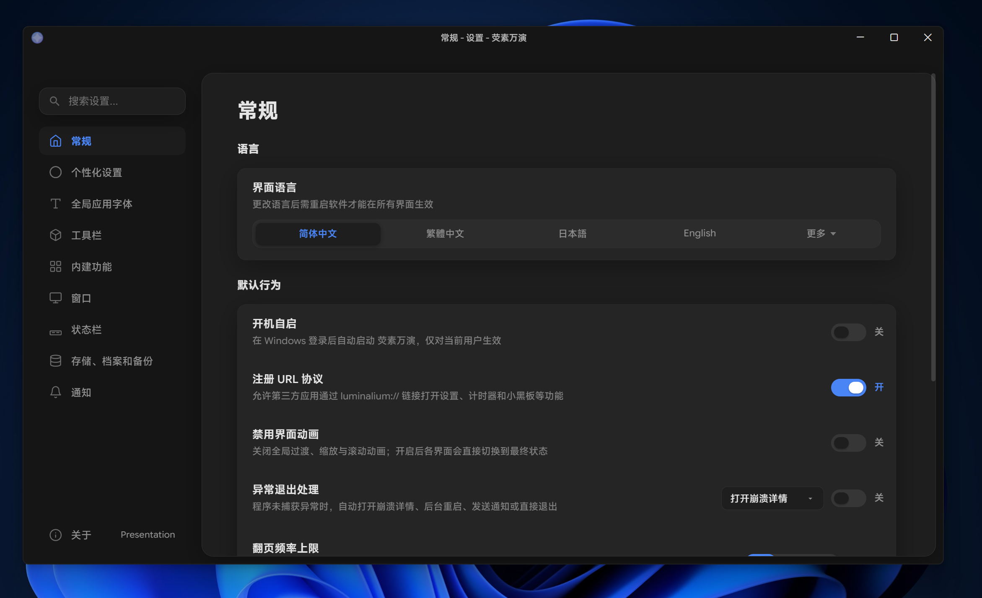Select 简体中文 language option
982x598 pixels.
coord(318,233)
